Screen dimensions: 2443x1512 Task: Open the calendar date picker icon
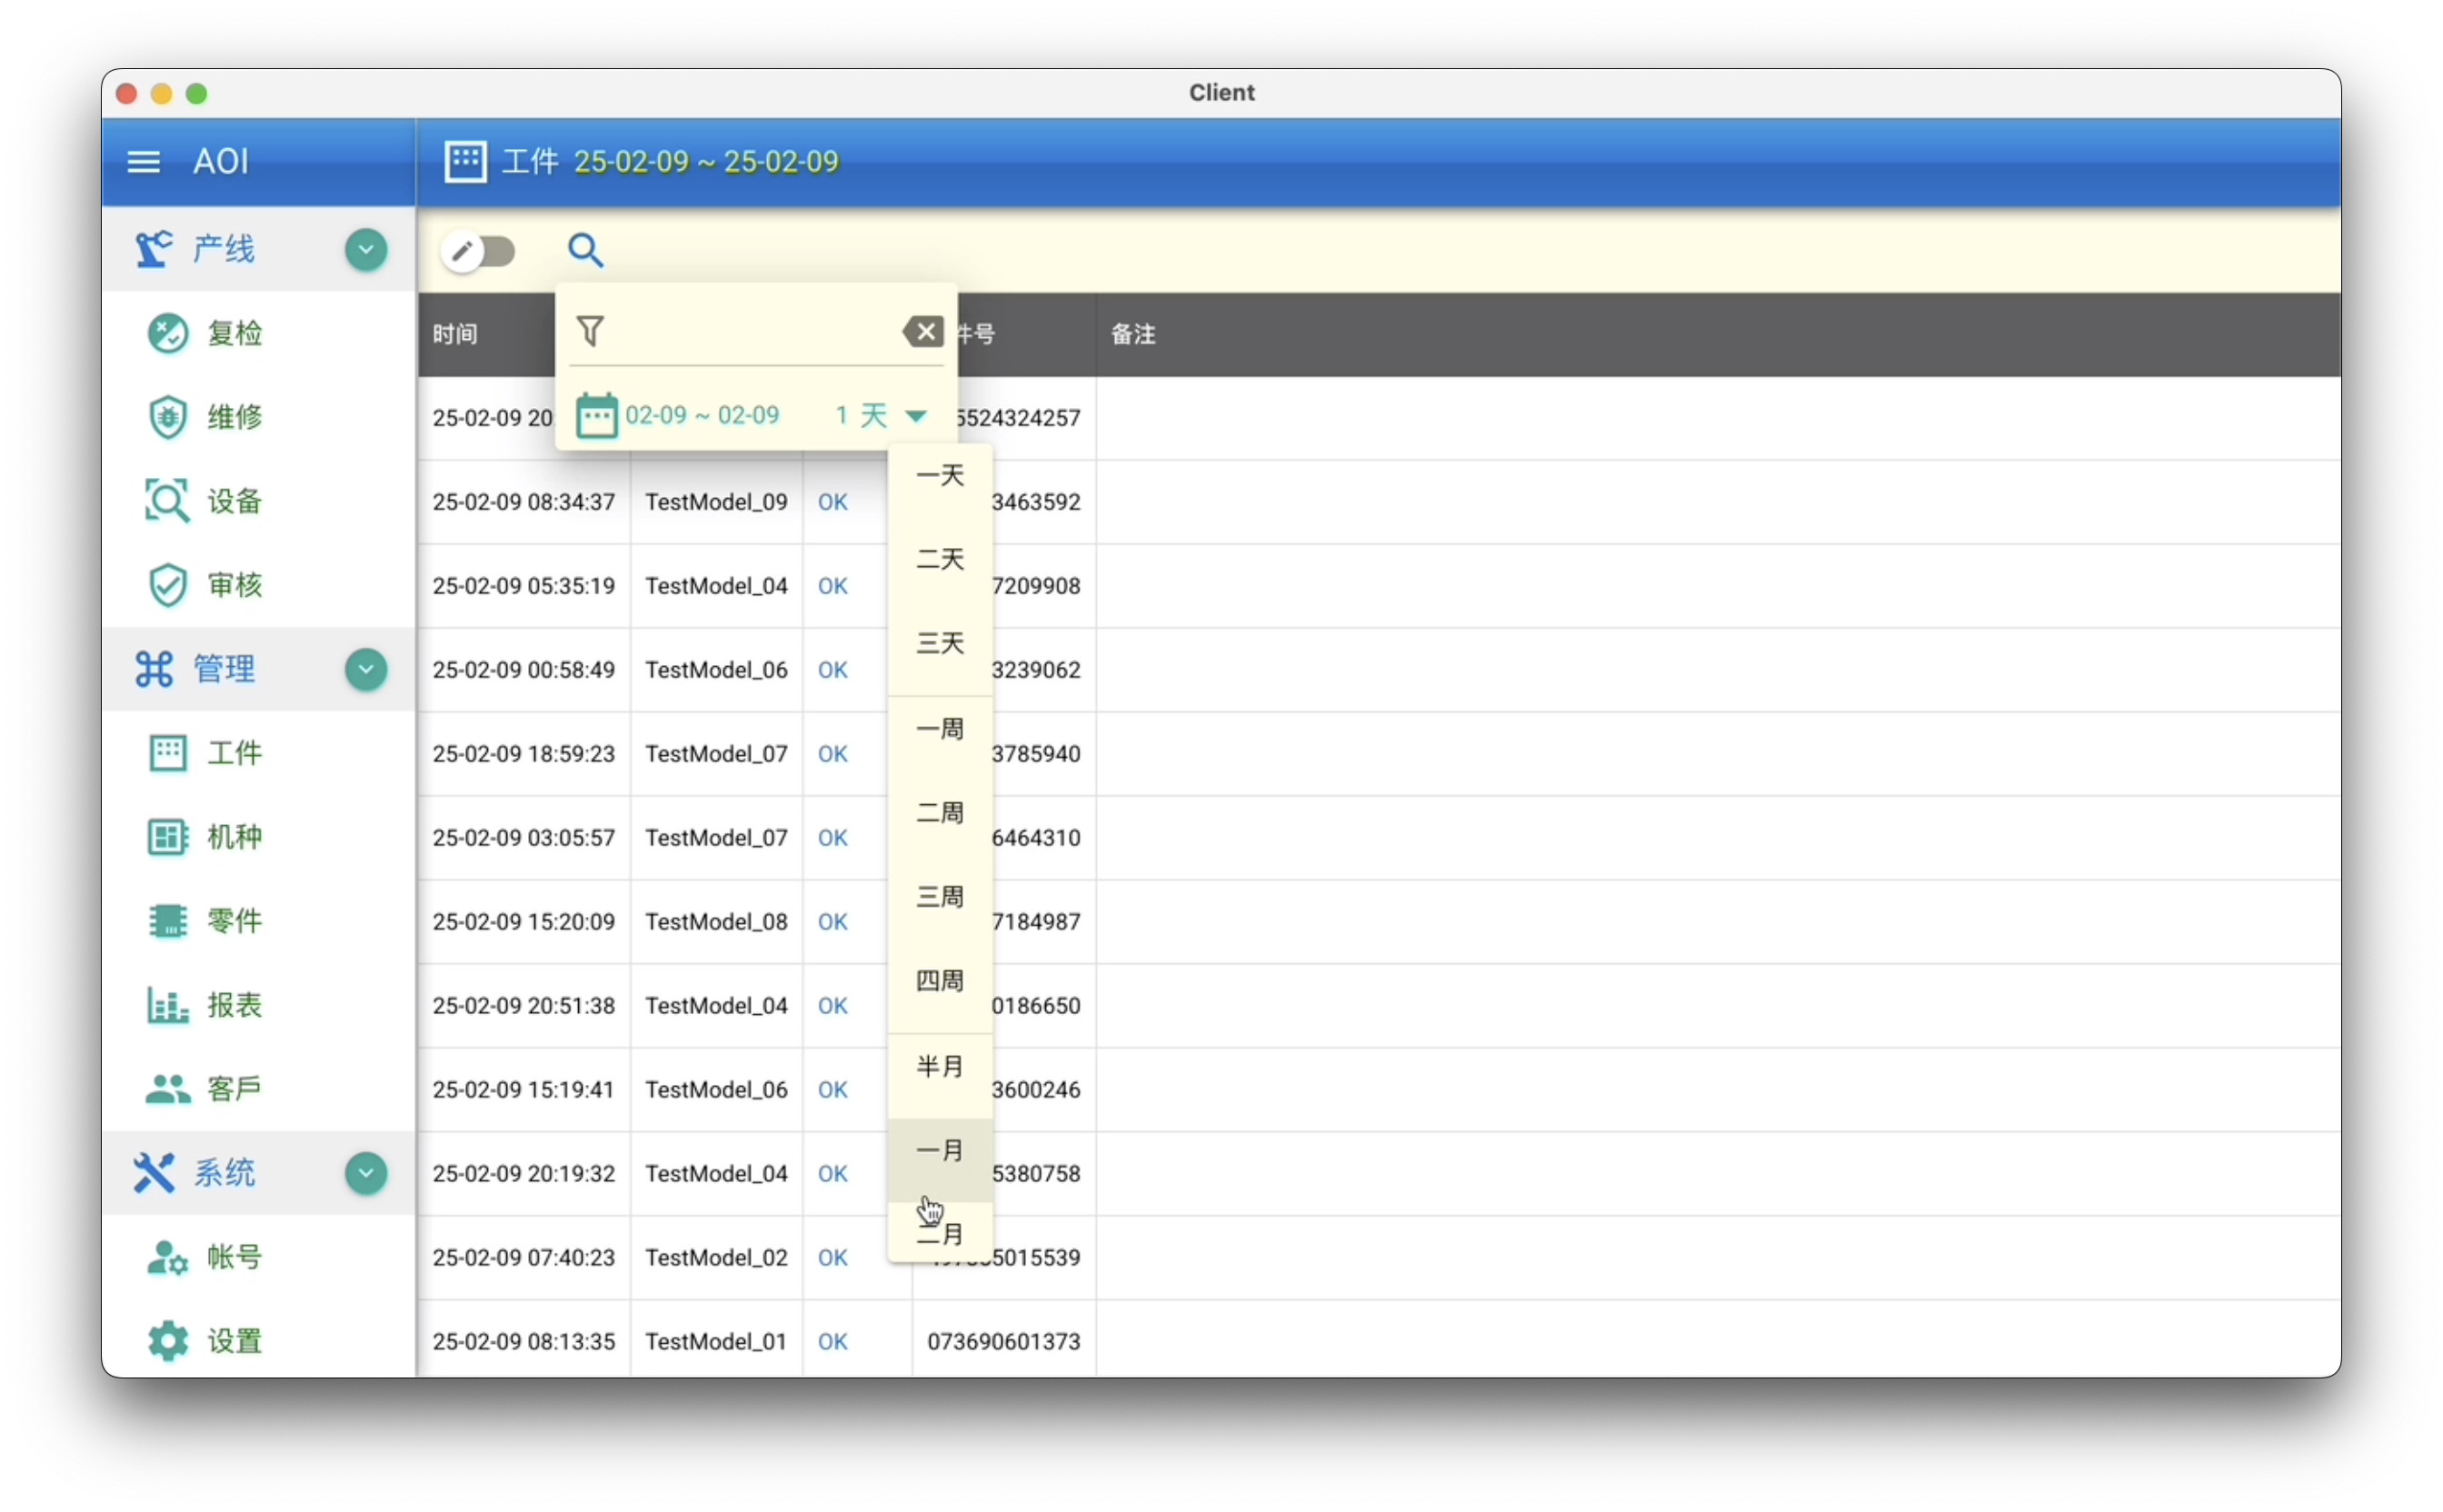tap(597, 415)
